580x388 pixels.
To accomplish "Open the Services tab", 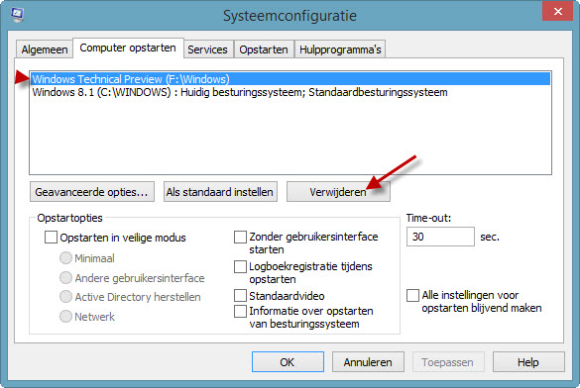I will pyautogui.click(x=207, y=49).
